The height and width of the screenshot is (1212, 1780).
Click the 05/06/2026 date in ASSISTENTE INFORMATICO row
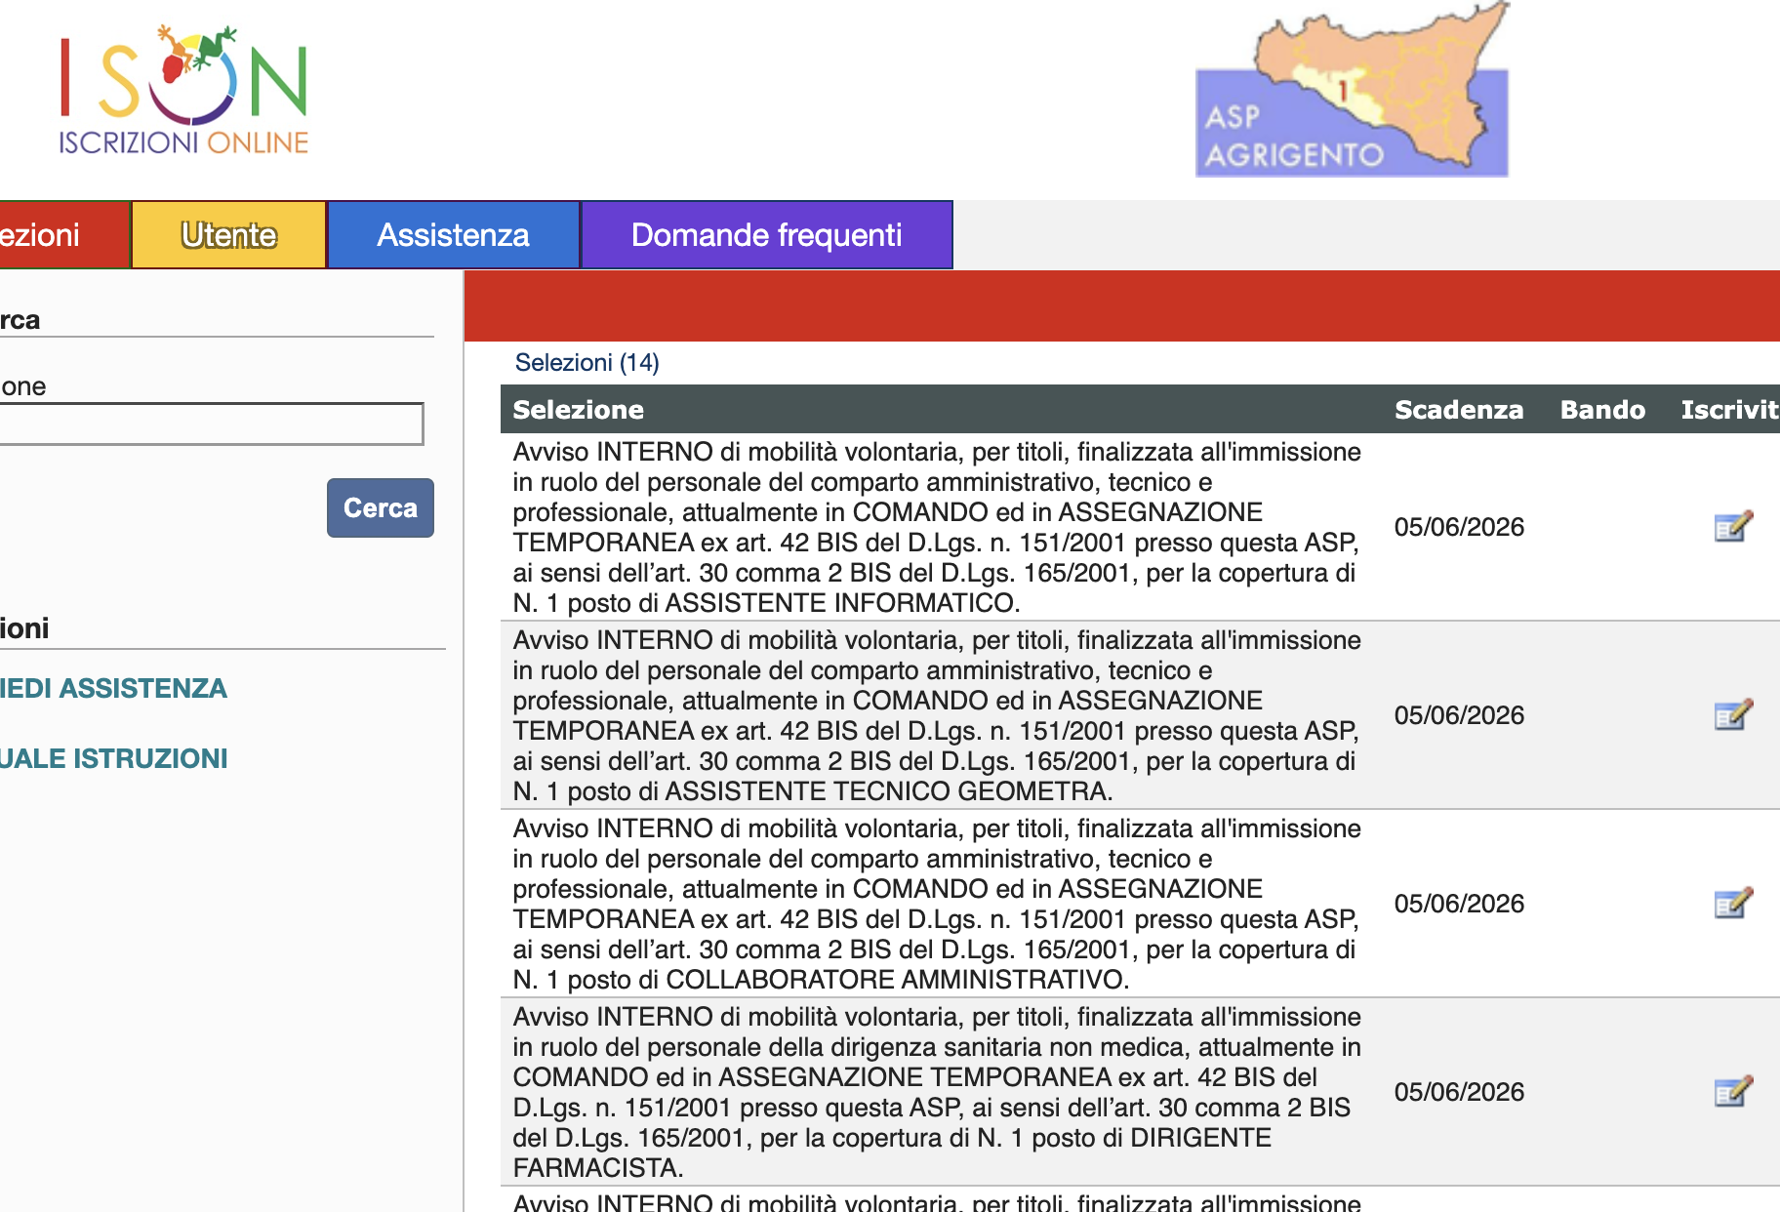point(1459,527)
